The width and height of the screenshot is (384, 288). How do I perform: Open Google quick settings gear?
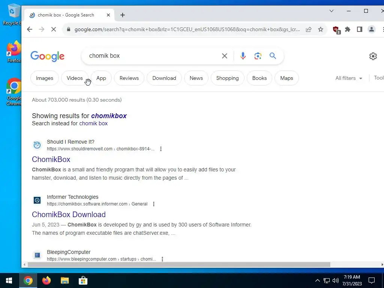373,56
